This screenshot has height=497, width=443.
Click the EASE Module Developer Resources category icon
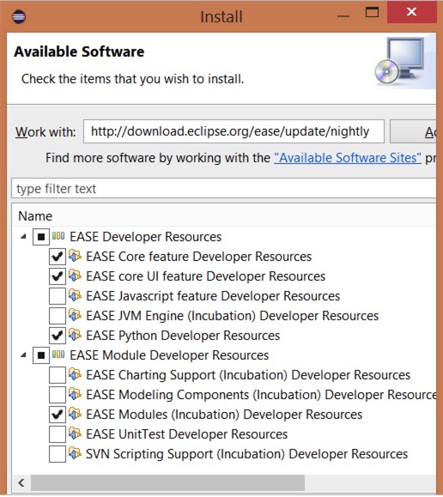pyautogui.click(x=58, y=355)
